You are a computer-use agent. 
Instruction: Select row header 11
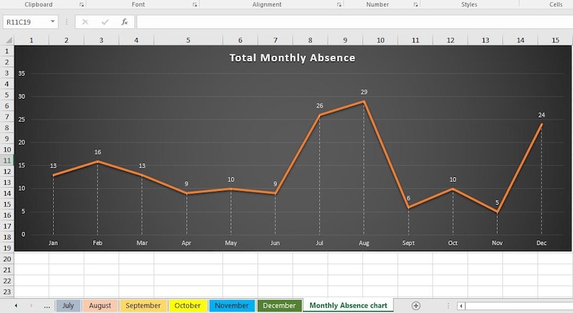tap(7, 160)
